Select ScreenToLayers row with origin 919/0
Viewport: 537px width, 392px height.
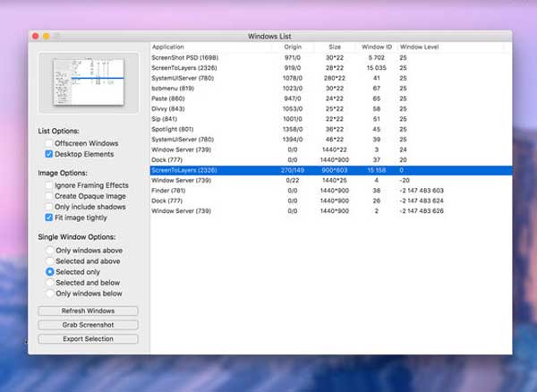click(x=331, y=68)
